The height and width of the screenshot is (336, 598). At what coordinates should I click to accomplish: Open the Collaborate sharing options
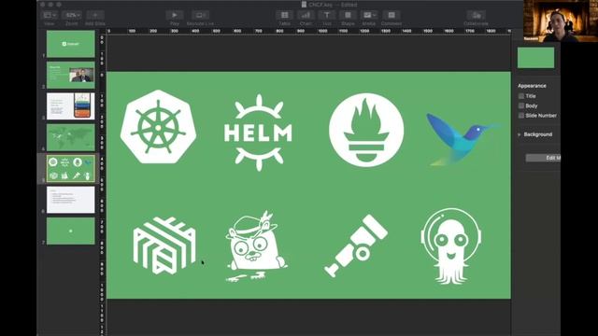pos(476,15)
